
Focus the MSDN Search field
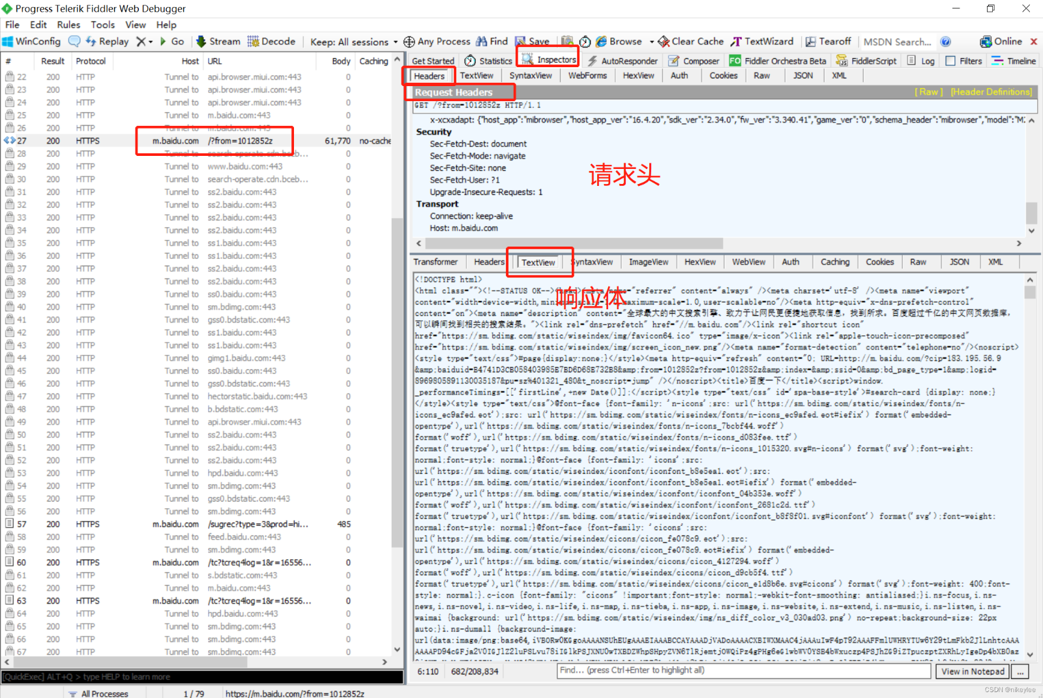point(897,42)
